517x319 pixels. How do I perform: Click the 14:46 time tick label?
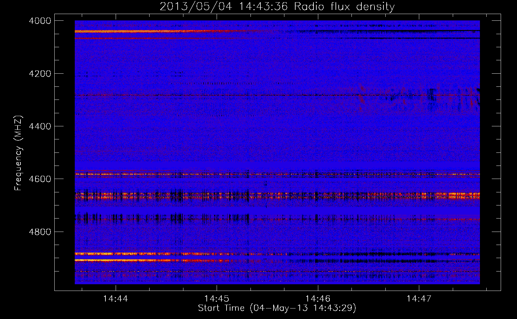point(318,299)
